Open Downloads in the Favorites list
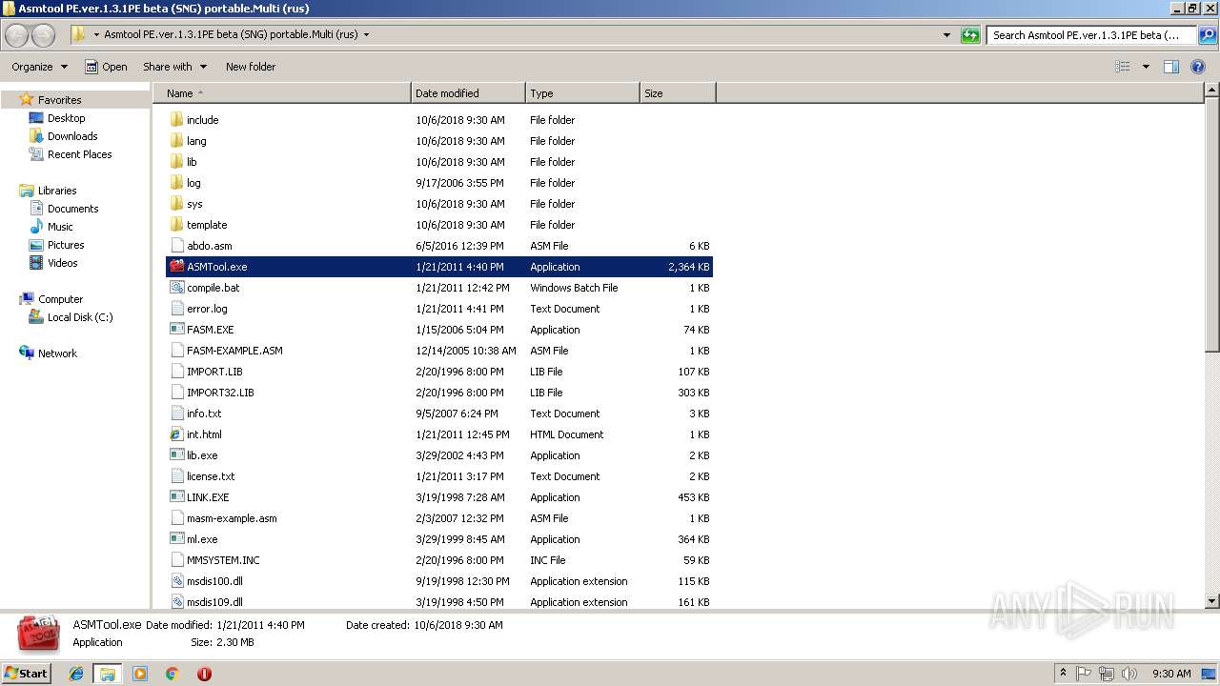The width and height of the screenshot is (1220, 686). coord(72,136)
